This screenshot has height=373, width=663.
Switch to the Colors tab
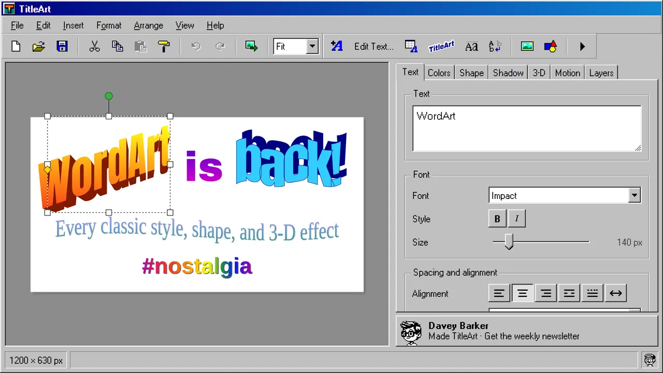(439, 73)
